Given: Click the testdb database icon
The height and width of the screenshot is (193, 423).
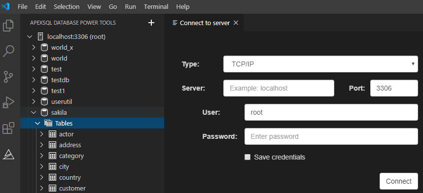Looking at the screenshot, I should [x=44, y=80].
